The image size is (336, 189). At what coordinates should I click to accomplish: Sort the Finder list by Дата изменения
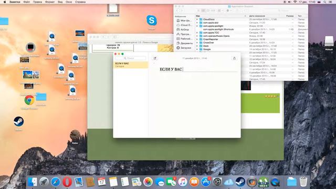pyautogui.click(x=257, y=16)
